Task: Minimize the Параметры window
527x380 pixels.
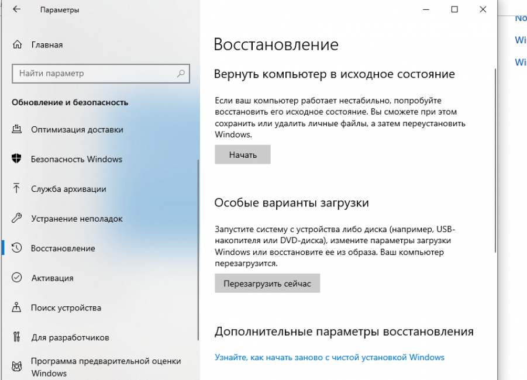Action: (x=426, y=9)
